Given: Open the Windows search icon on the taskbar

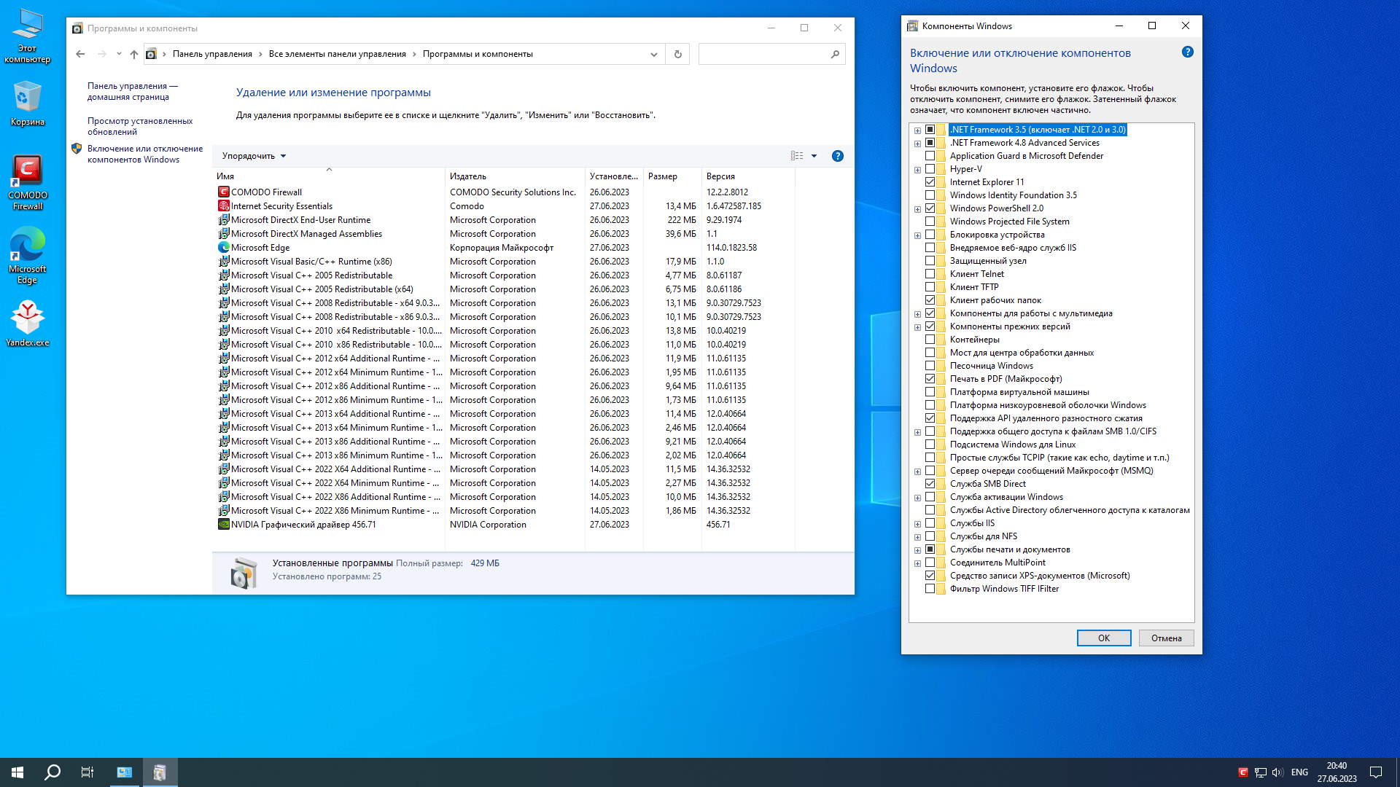Looking at the screenshot, I should 52,772.
